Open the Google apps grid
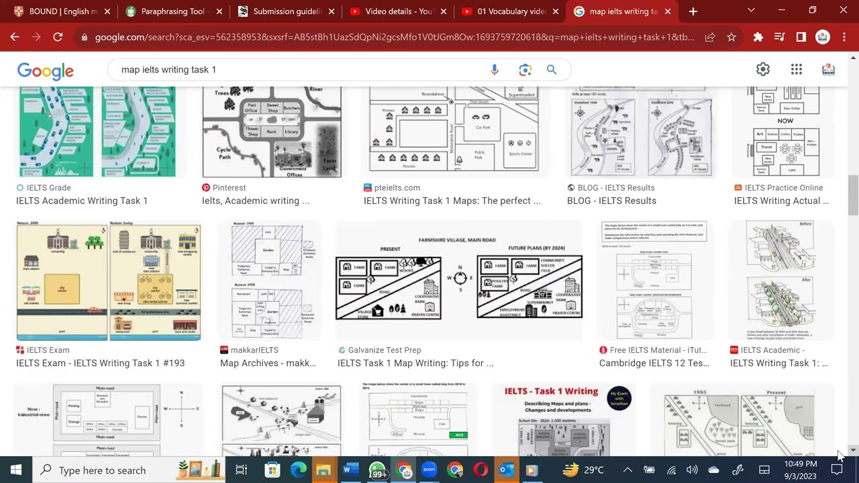Screen dimensions: 859x483 797,69
